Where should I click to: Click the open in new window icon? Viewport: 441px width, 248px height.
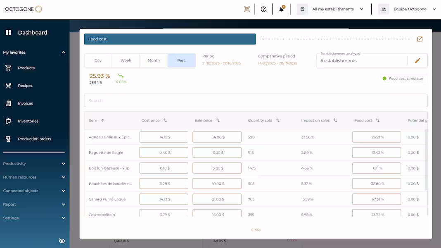(420, 39)
